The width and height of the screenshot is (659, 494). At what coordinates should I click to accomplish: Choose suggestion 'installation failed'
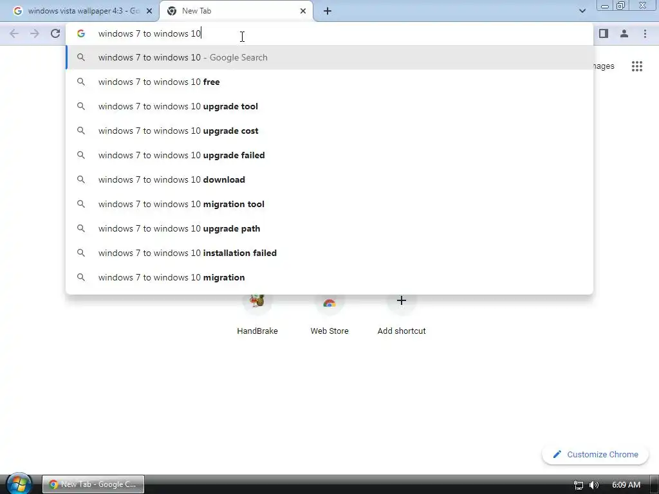coord(329,253)
